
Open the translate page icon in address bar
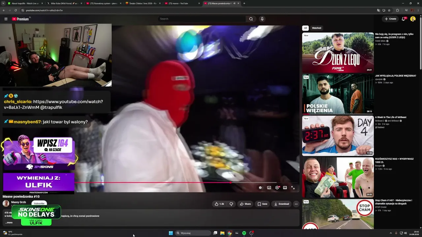(x=378, y=10)
